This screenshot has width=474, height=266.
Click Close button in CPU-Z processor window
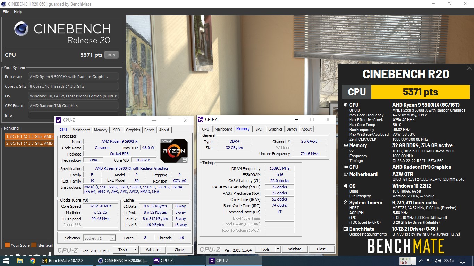pos(179,250)
